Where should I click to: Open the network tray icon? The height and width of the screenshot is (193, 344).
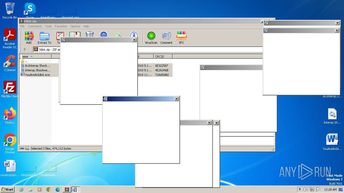coord(312,190)
